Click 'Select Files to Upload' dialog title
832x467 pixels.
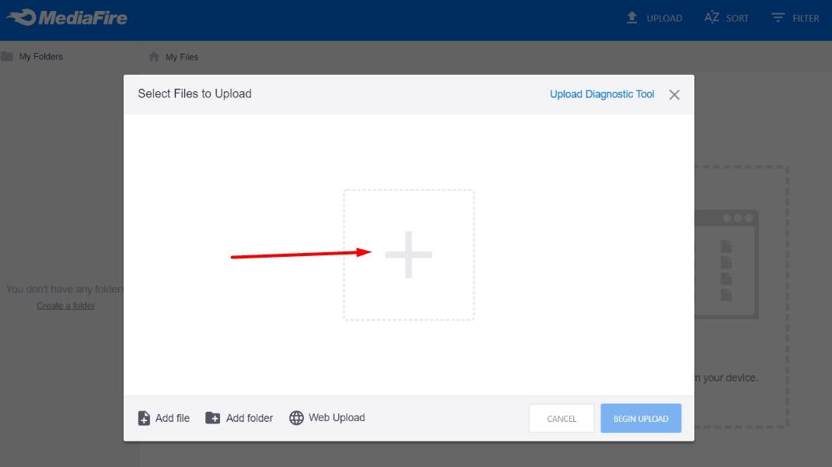pyautogui.click(x=194, y=93)
